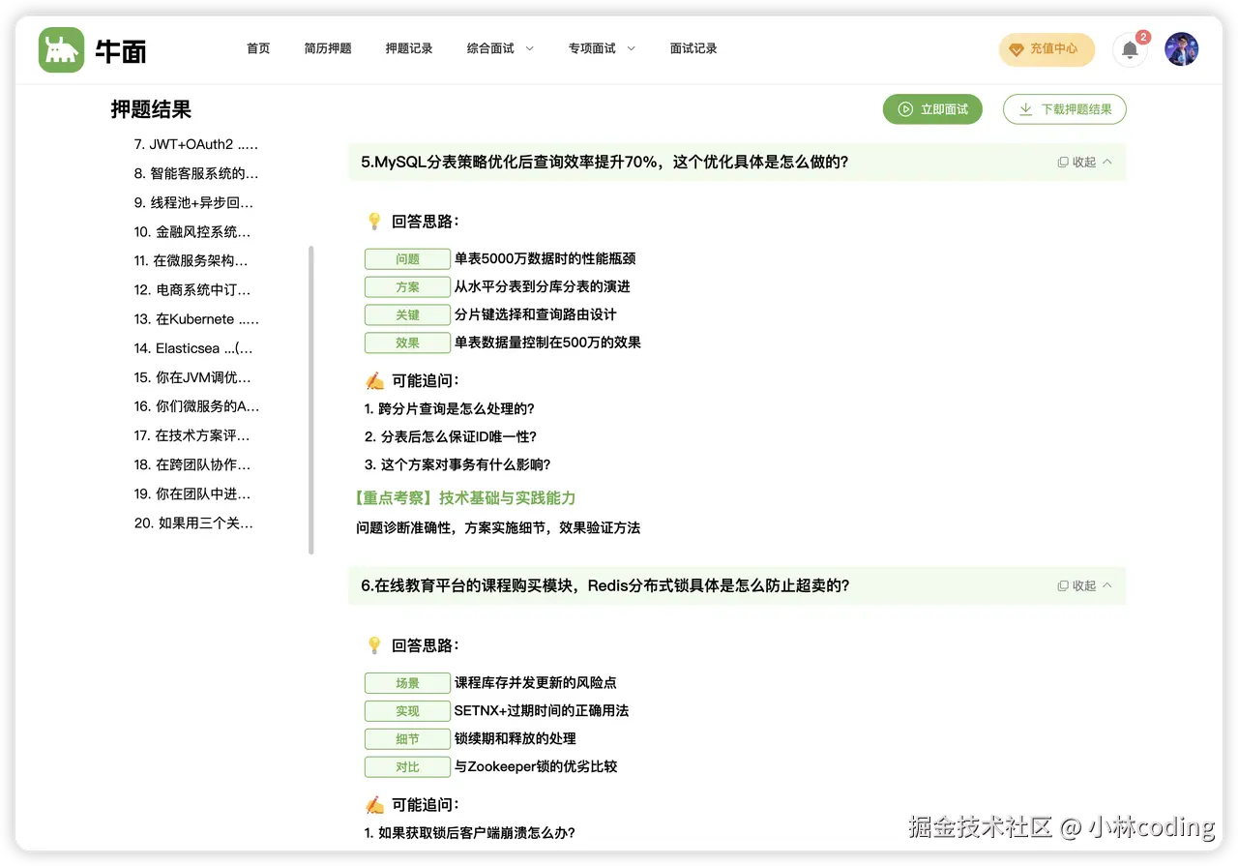Click the 牛面 bull logo icon
Screen dimensions: 1238x866
(60, 48)
